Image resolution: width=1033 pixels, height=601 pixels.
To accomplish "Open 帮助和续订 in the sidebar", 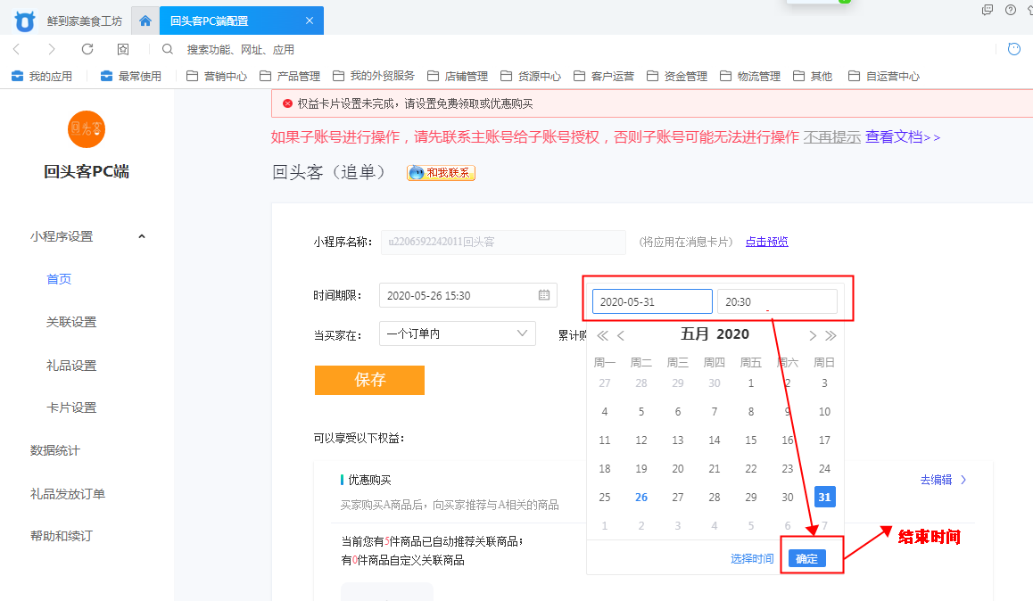I will [62, 536].
